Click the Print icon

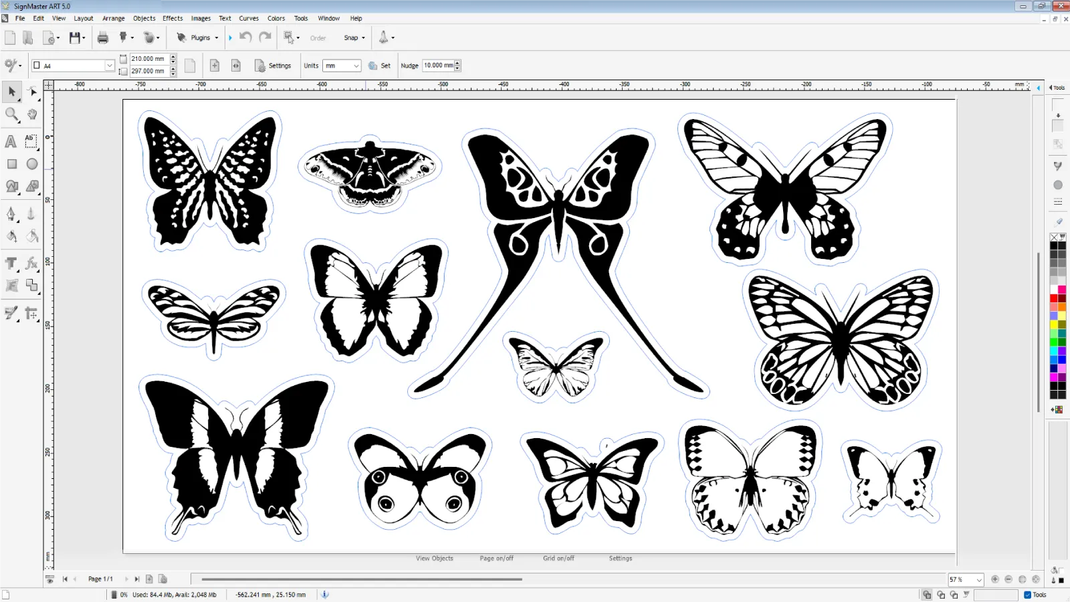102,38
